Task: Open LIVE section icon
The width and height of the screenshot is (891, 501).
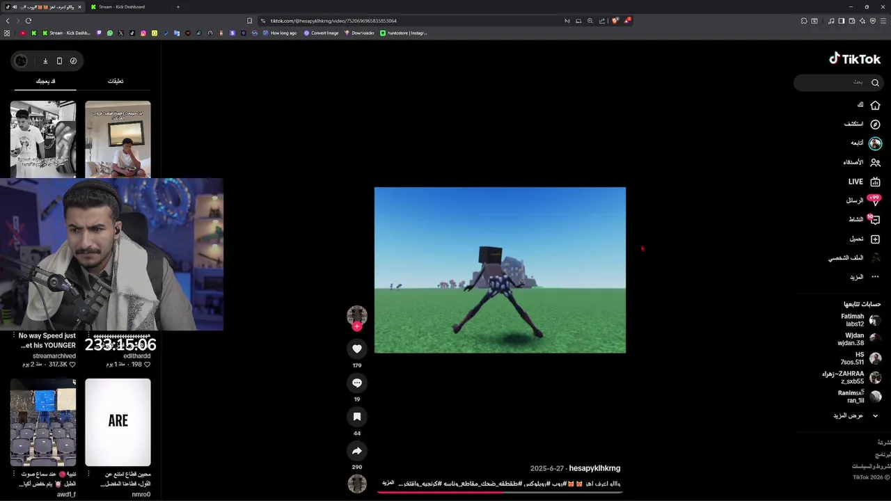Action: [x=875, y=182]
